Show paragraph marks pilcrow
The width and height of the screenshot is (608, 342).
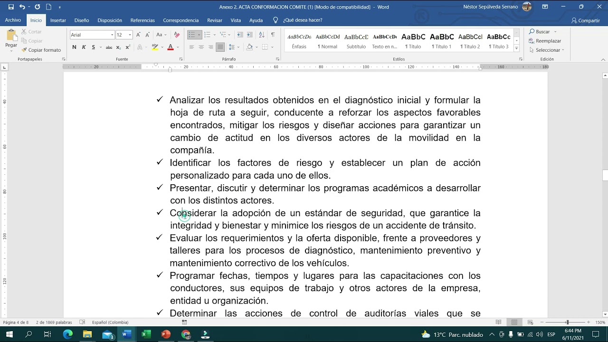(x=273, y=35)
